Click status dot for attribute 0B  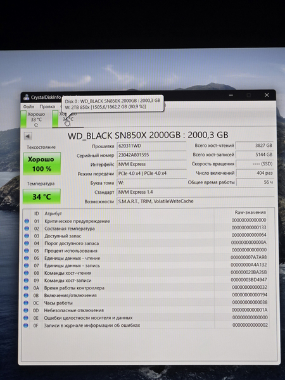click(26, 295)
